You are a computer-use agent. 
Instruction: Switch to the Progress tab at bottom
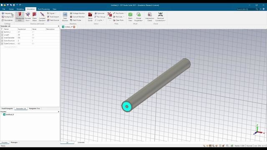pyautogui.click(x=5, y=142)
